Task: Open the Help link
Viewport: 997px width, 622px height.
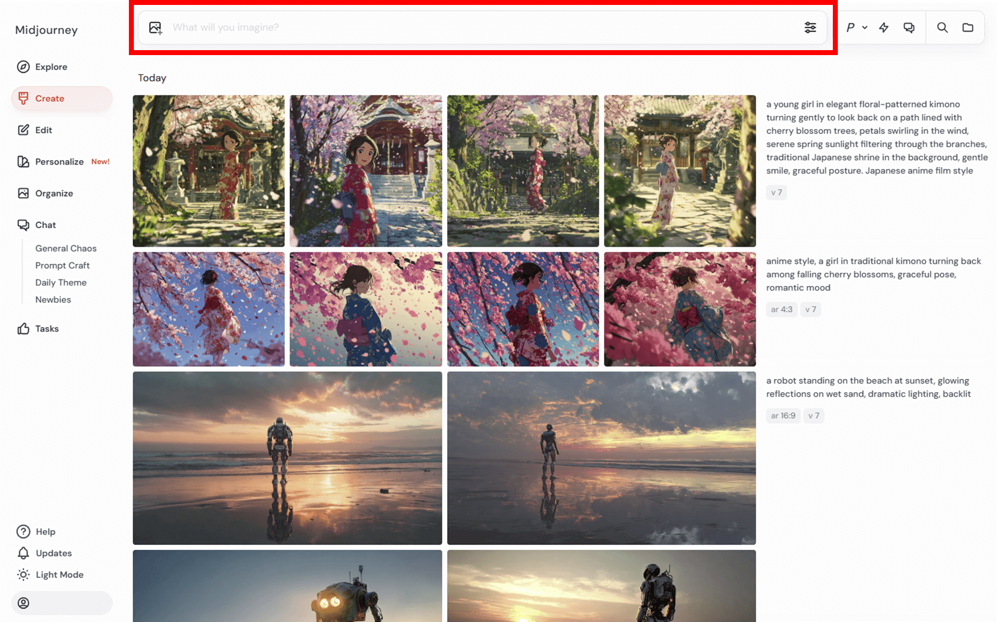Action: click(x=46, y=532)
